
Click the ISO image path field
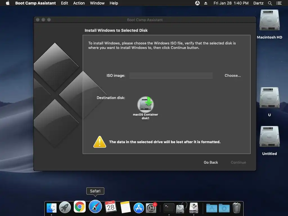click(171, 75)
